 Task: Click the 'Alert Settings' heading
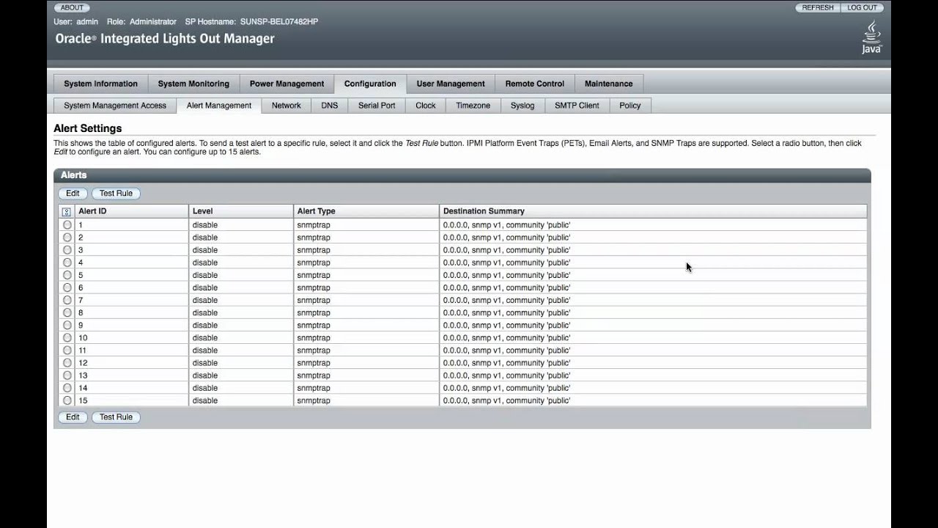click(87, 128)
